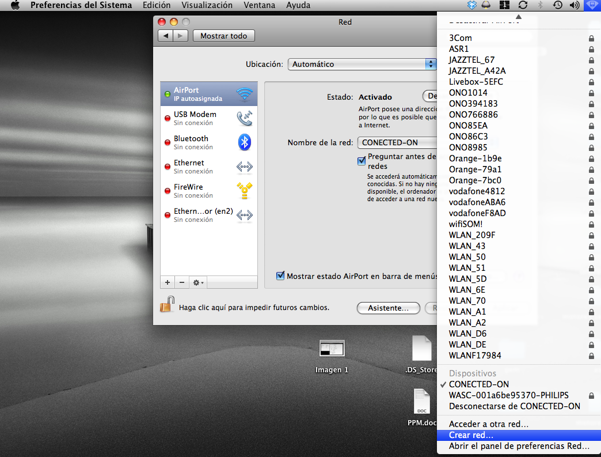
Task: Click the back arrow in Red window
Action: [166, 36]
